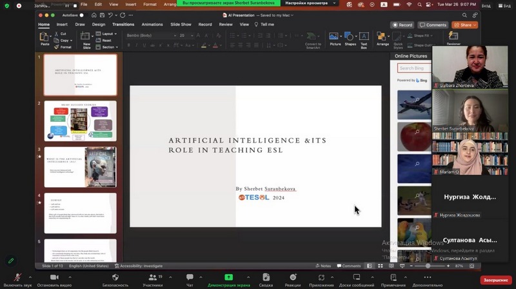Click the green share screen button
The height and width of the screenshot is (289, 516).
(x=228, y=278)
